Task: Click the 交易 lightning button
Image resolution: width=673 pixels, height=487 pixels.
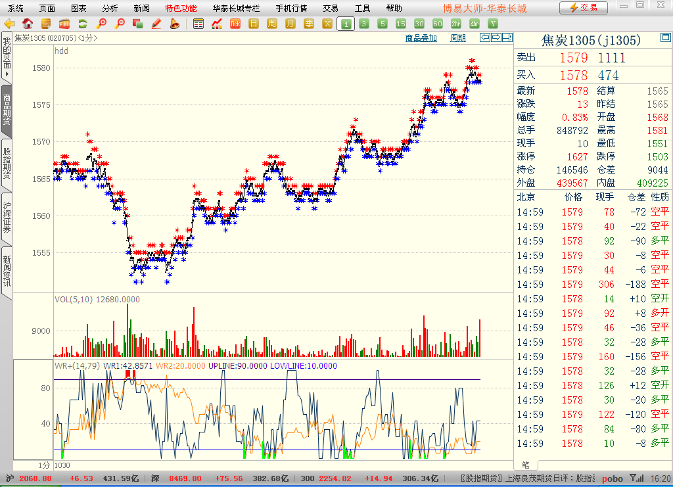Action: click(x=584, y=8)
